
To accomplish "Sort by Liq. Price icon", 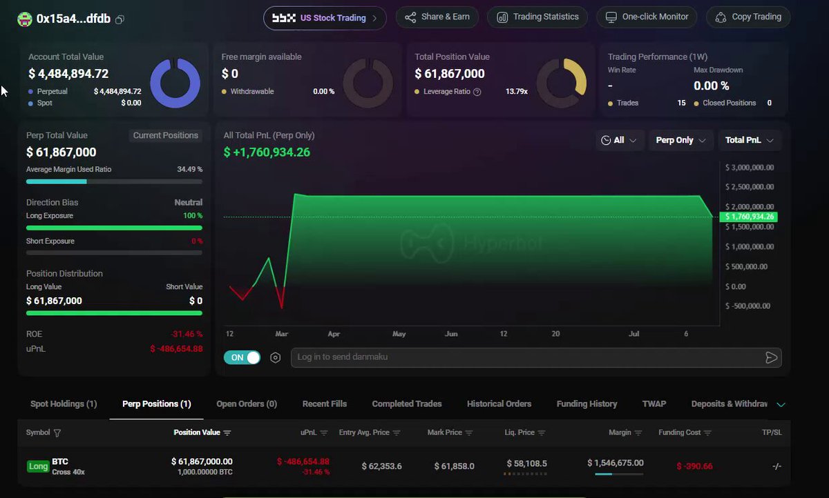I will tap(542, 433).
